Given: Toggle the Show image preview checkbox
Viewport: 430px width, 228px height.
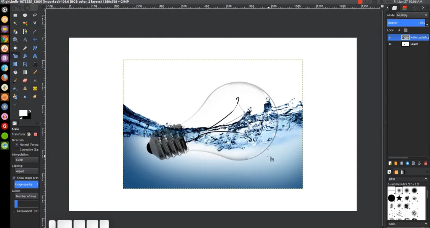Looking at the screenshot, I should (14, 178).
